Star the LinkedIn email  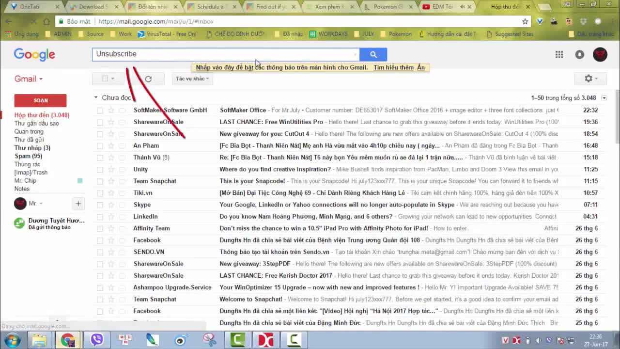(111, 216)
